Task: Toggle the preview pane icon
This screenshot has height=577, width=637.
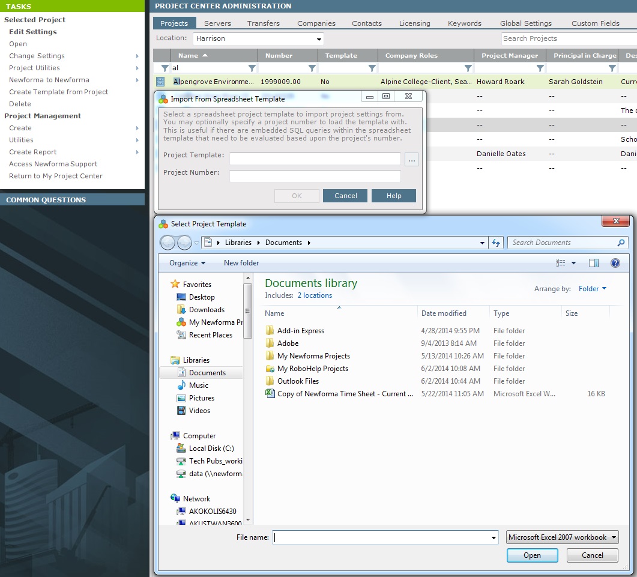Action: (x=594, y=263)
